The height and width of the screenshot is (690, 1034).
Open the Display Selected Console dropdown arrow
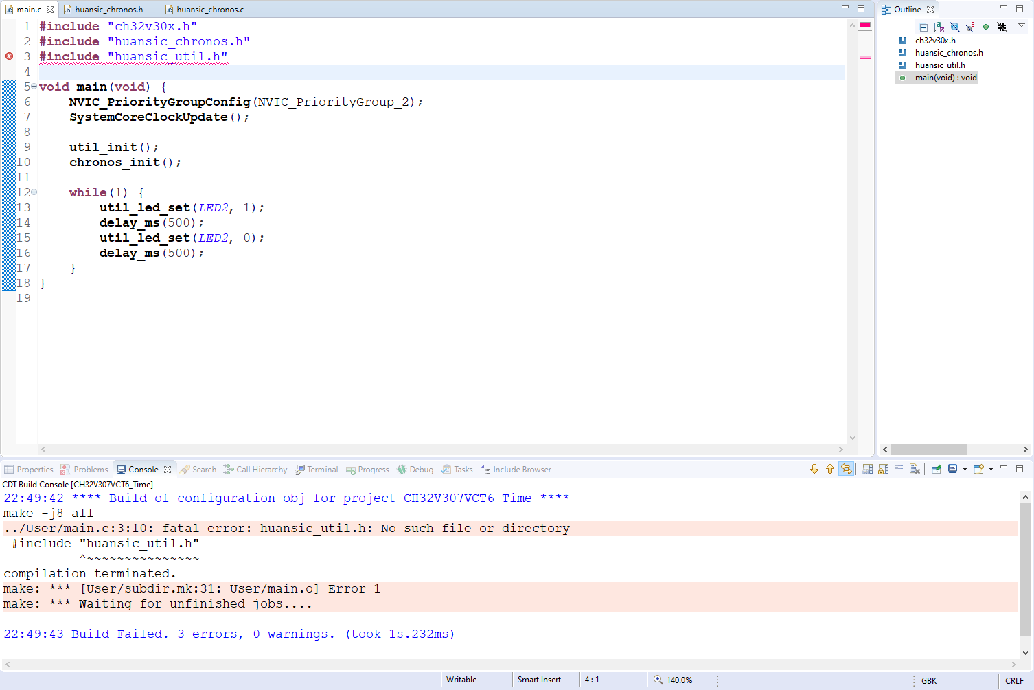click(x=965, y=469)
